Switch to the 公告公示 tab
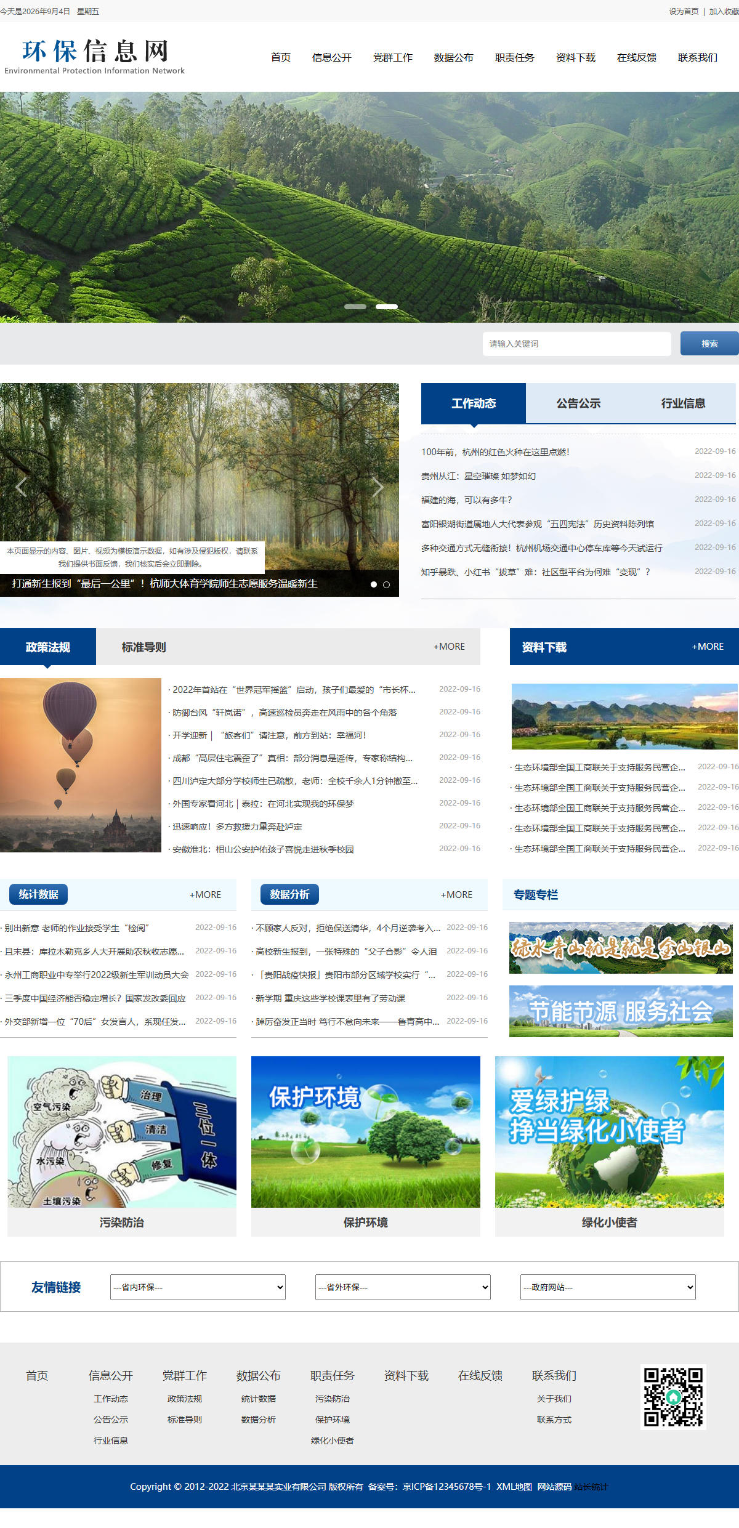739x1528 pixels. tap(578, 403)
